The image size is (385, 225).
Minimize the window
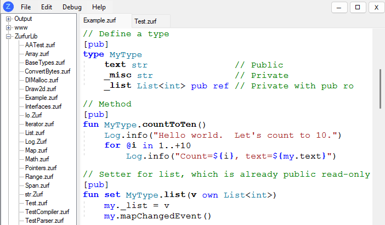[x=339, y=7]
